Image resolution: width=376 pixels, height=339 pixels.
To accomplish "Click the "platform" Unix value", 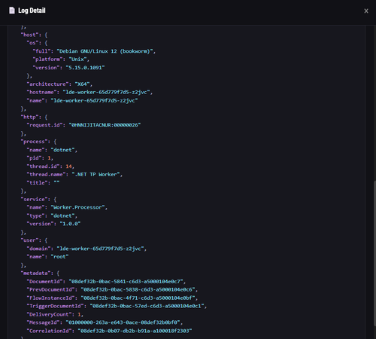I will [x=77, y=60].
